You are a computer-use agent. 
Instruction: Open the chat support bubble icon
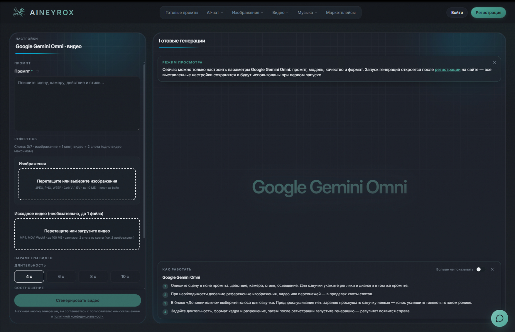[x=500, y=318]
